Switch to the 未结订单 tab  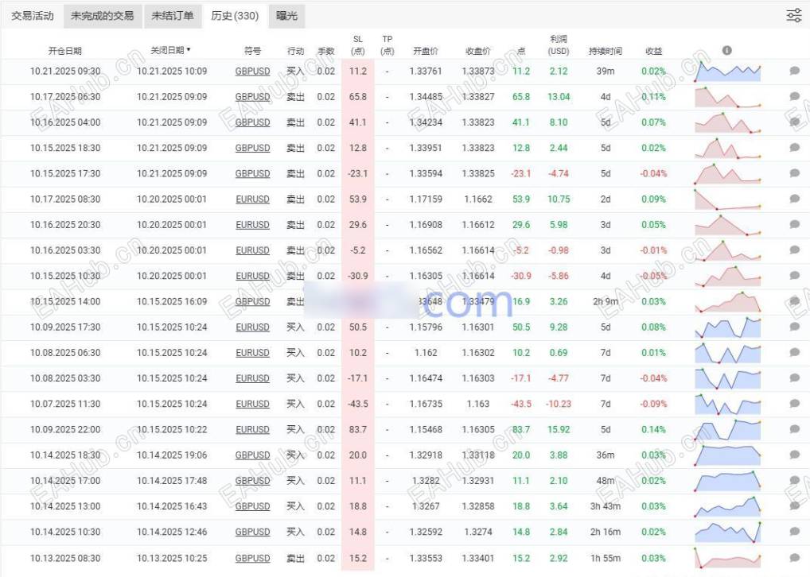coord(173,16)
